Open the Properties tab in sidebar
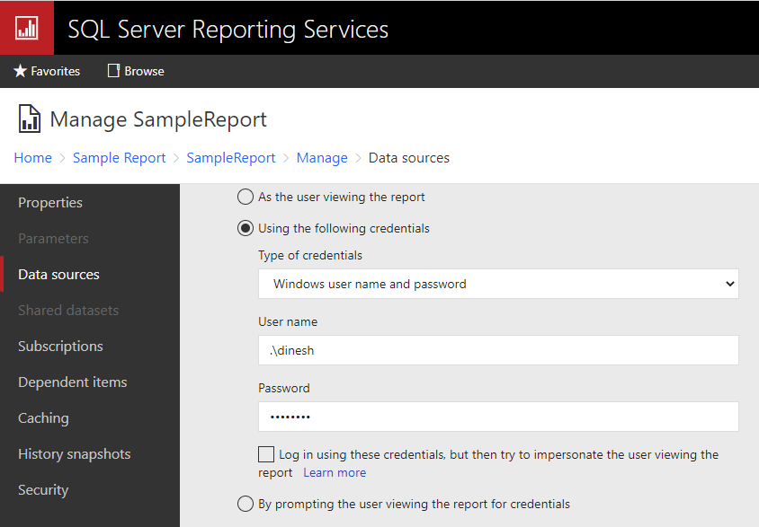The width and height of the screenshot is (759, 527). point(50,203)
